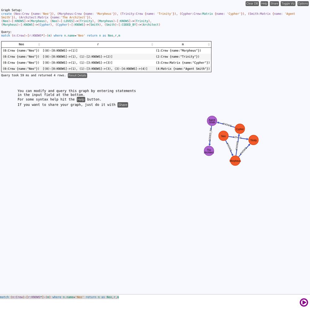This screenshot has height=310, width=310.
Task: Select the Morpheus graph node
Action: coord(235,161)
